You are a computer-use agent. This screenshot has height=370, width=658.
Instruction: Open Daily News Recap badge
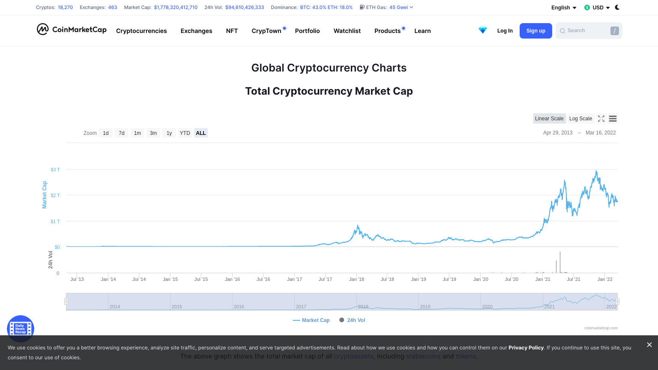tap(21, 329)
